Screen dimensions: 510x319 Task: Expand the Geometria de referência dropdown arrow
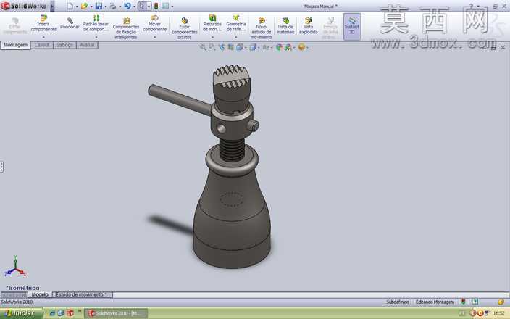[236, 37]
